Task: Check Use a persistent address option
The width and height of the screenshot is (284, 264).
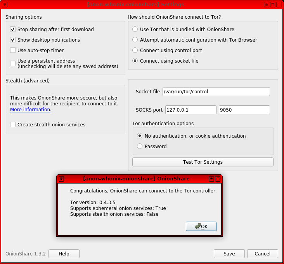Action: click(13, 63)
